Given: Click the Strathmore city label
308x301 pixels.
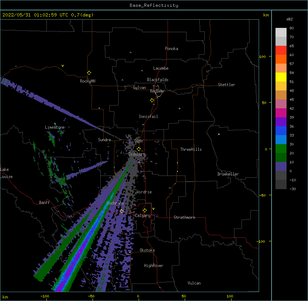Looking at the screenshot, I should coord(184,217).
